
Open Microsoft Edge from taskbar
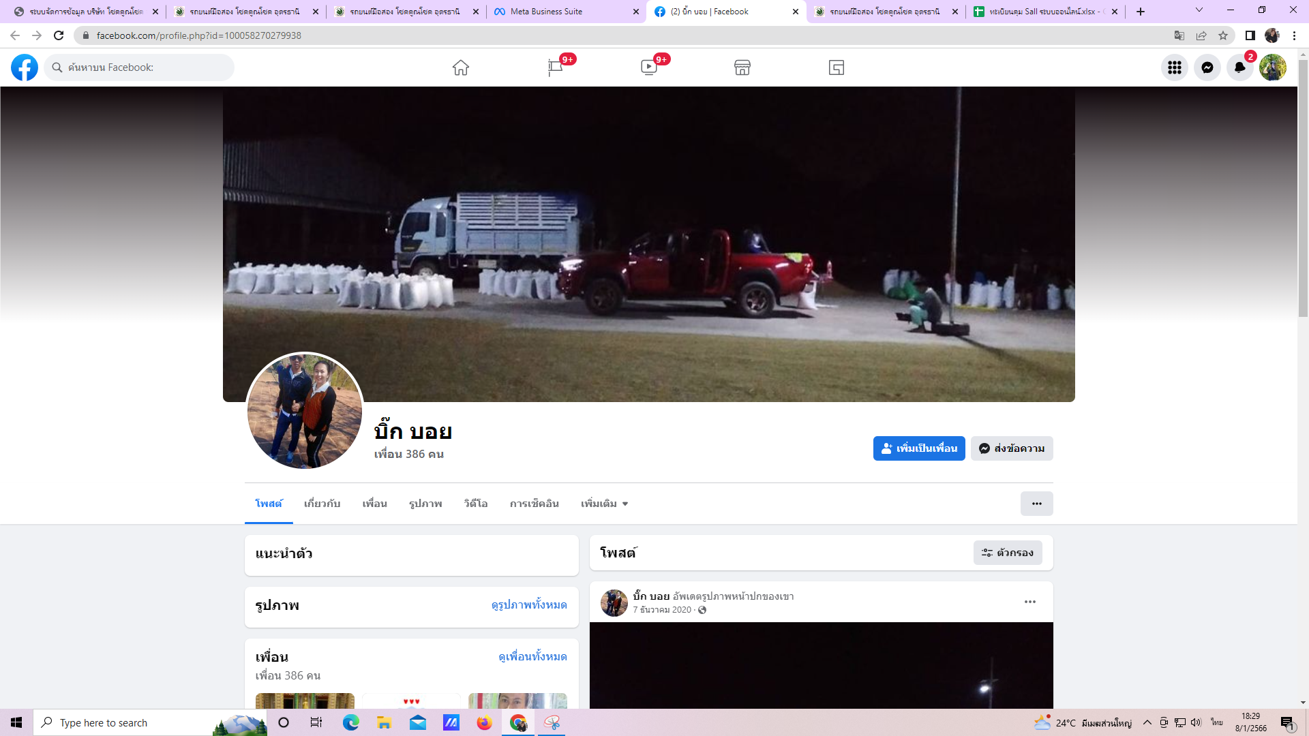[x=350, y=722]
